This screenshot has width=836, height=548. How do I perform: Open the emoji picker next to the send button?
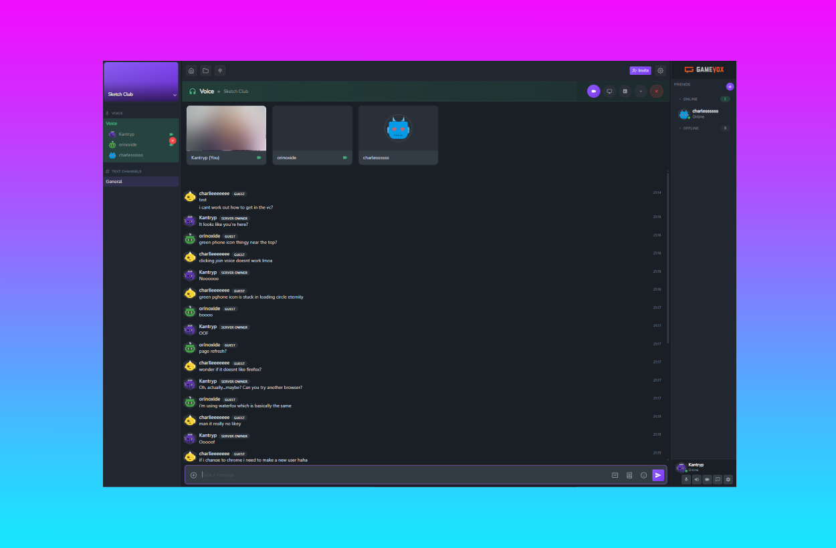pos(643,474)
